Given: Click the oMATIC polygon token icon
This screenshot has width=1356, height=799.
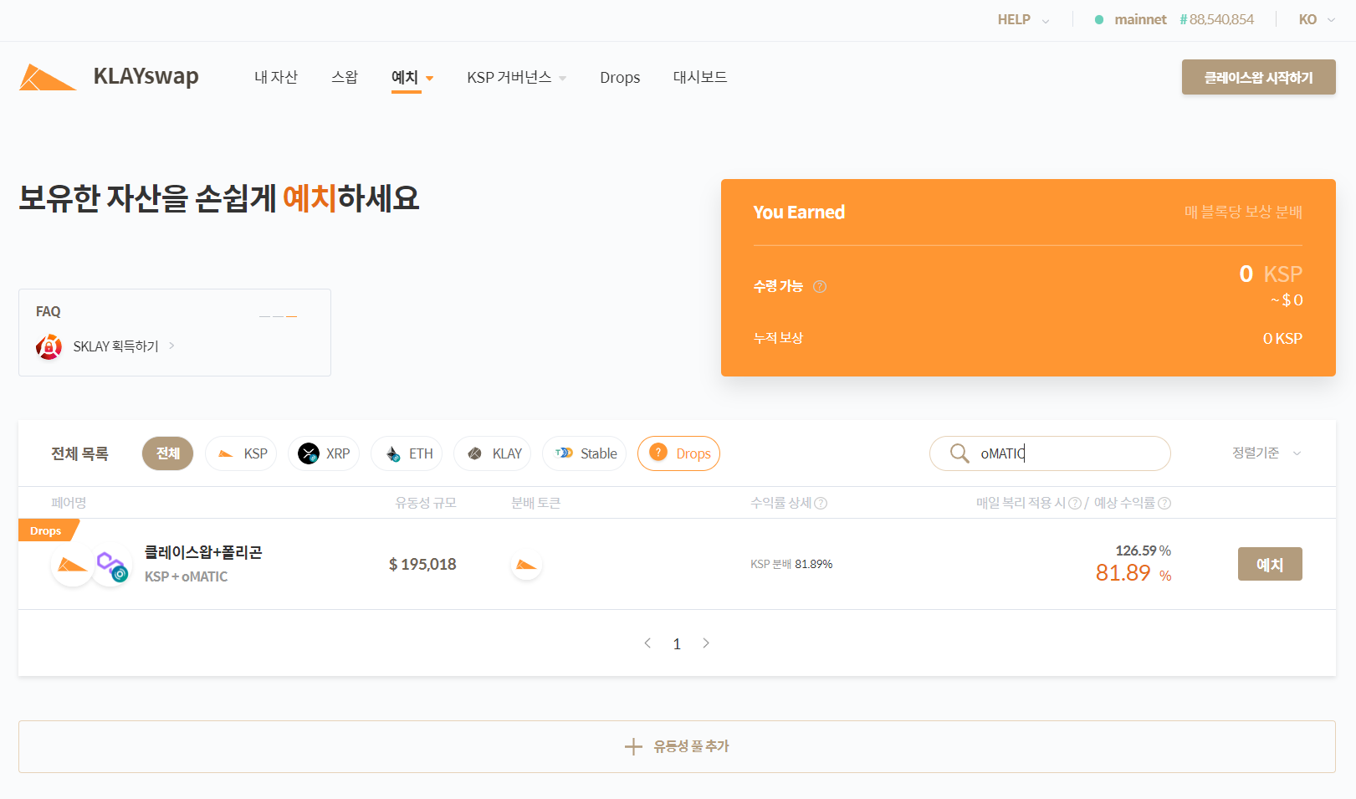Looking at the screenshot, I should click(111, 566).
